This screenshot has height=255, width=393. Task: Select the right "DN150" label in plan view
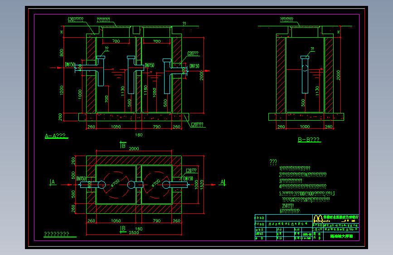pyautogui.click(x=188, y=179)
